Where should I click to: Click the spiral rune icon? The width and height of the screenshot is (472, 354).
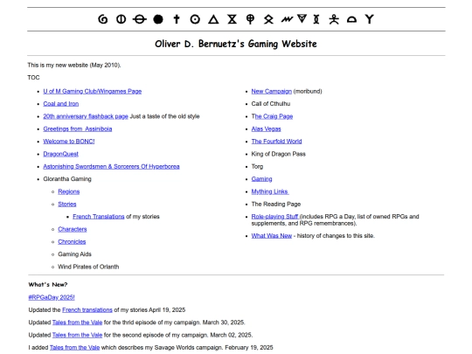(103, 19)
